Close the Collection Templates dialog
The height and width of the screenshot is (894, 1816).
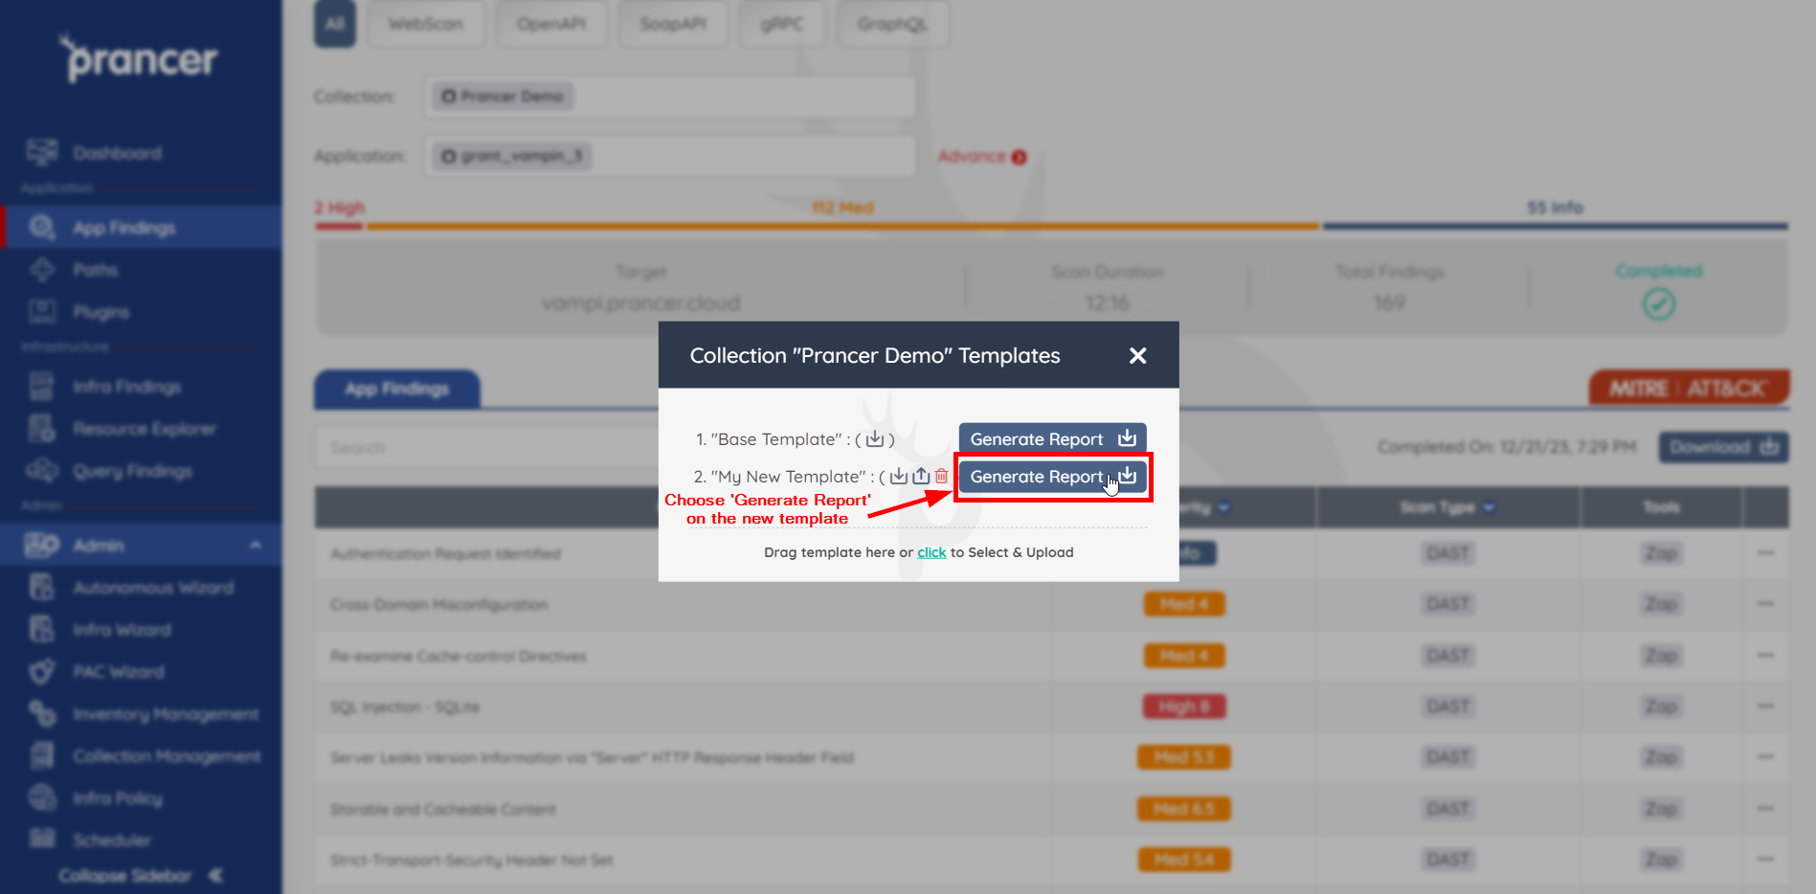click(x=1137, y=356)
